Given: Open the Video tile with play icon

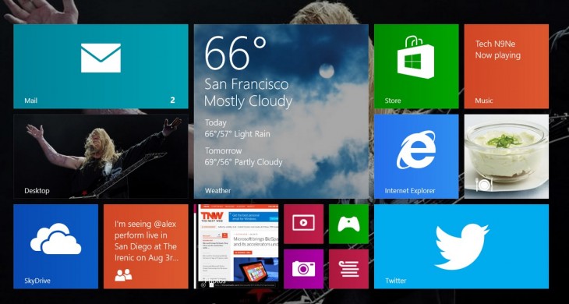Looking at the screenshot, I should (x=303, y=224).
